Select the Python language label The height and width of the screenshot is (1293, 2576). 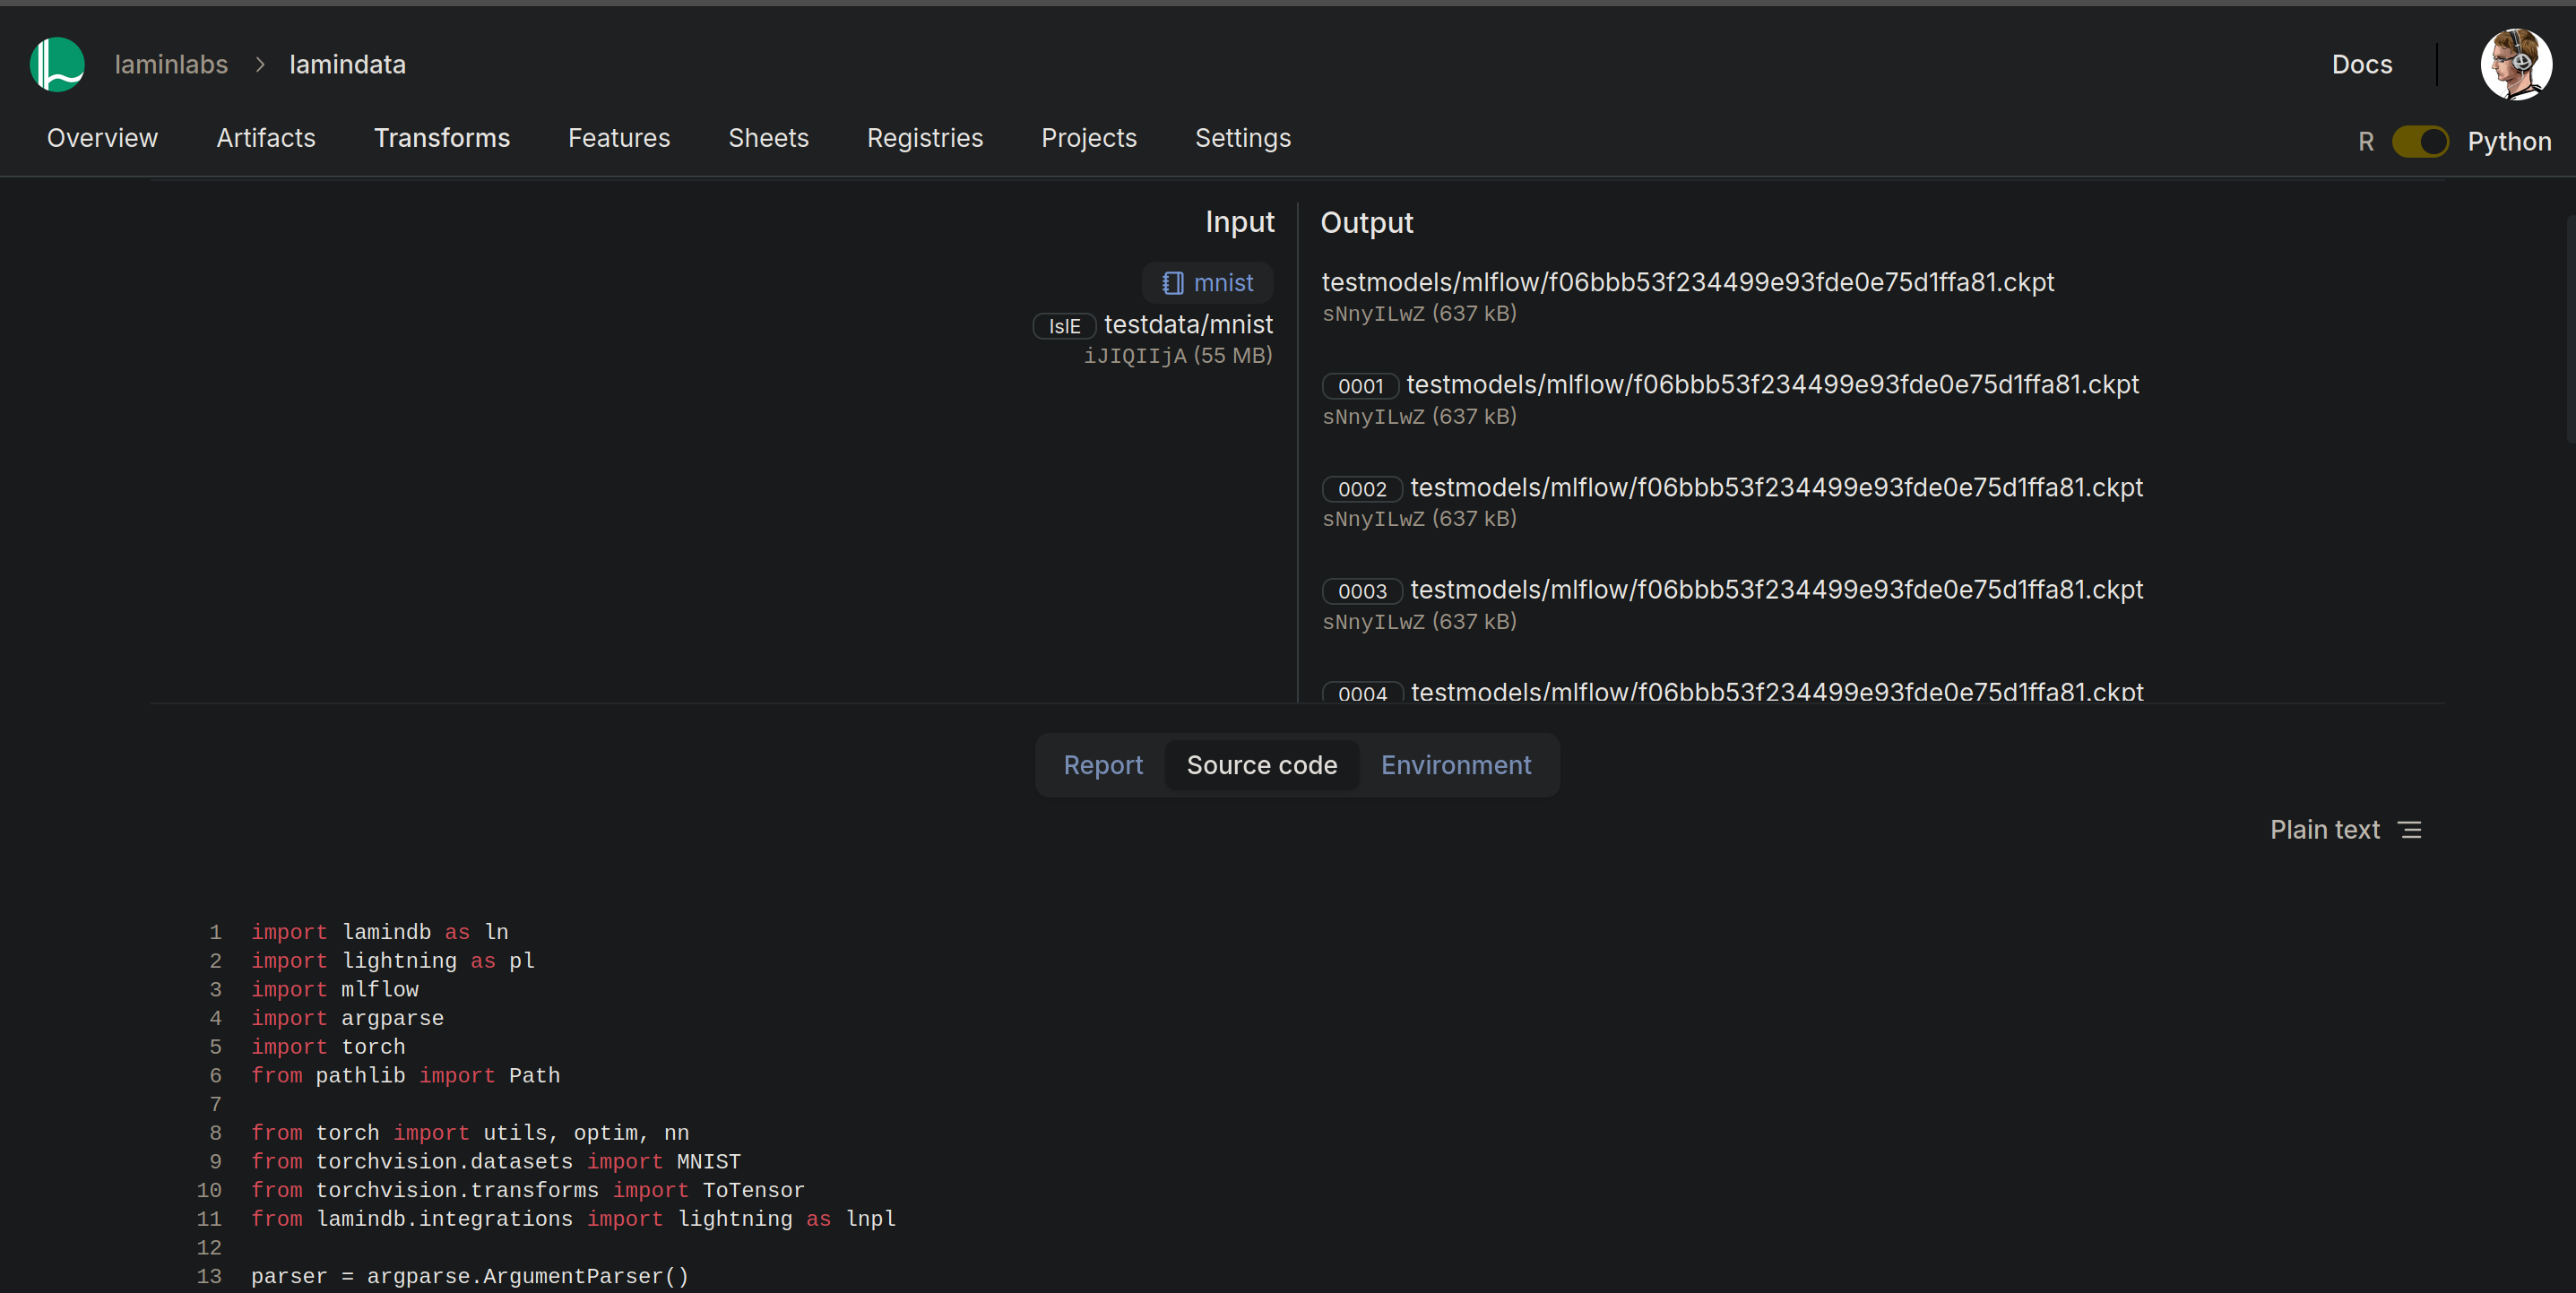click(x=2508, y=142)
